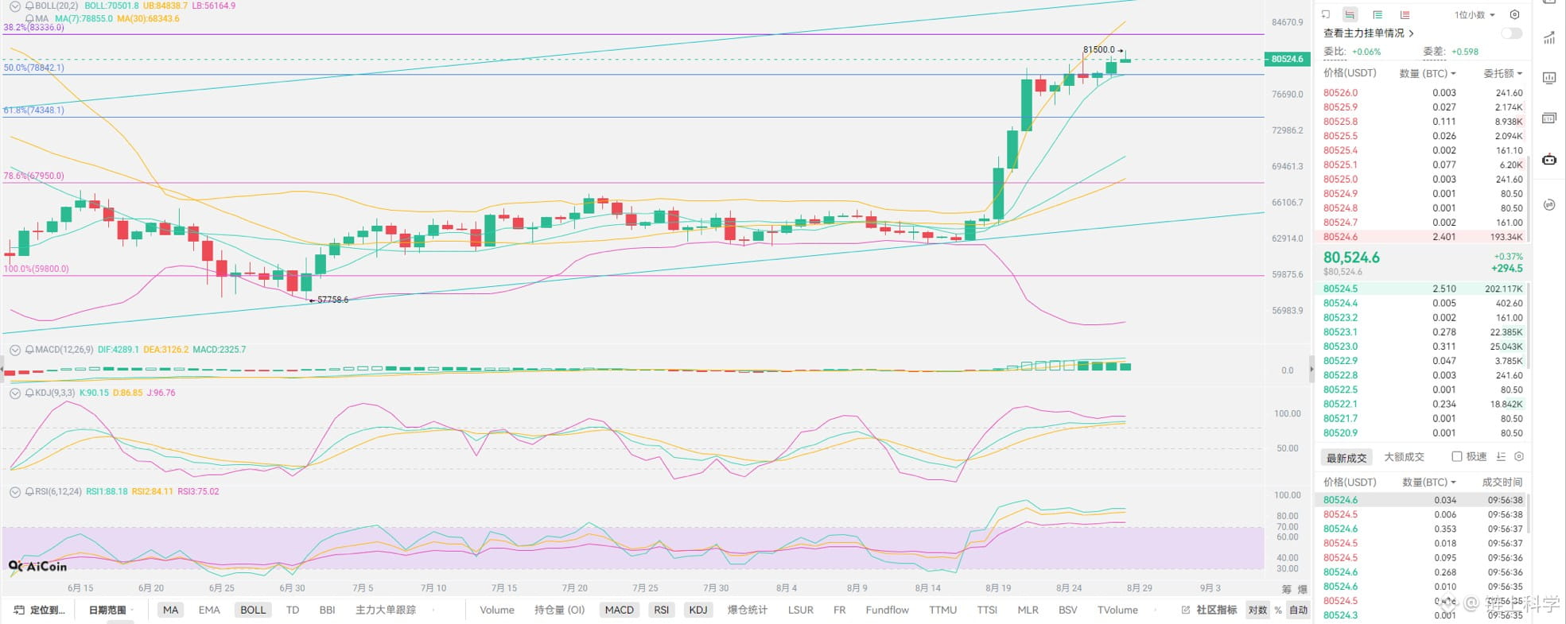The height and width of the screenshot is (624, 1566).
Task: Open order book settings hexagon icon
Action: tap(1514, 14)
